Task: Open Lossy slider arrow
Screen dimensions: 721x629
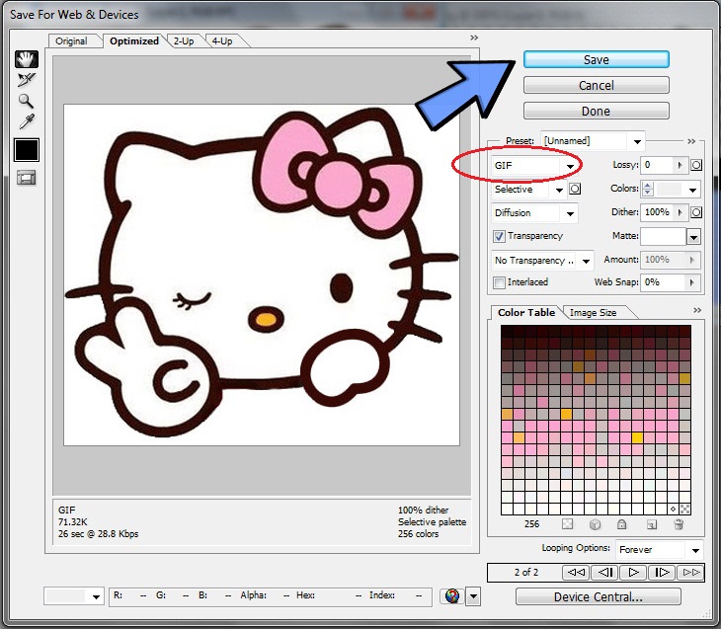Action: coord(681,165)
